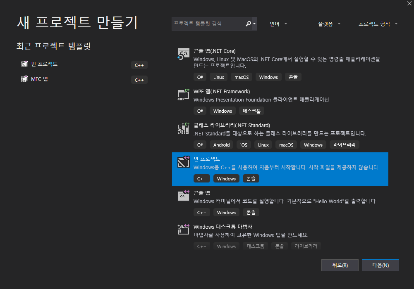Screen dimensions: 414x289
Task: Click the Windows tag under 콘솔 앱(.NET Core)
Action: (x=268, y=77)
